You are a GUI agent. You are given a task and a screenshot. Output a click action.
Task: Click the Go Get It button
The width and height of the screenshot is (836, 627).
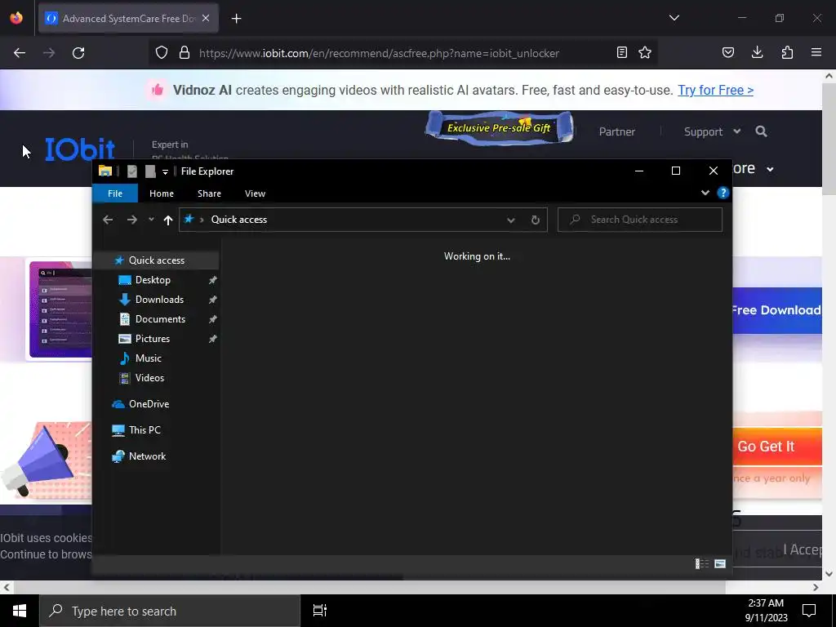tap(777, 447)
